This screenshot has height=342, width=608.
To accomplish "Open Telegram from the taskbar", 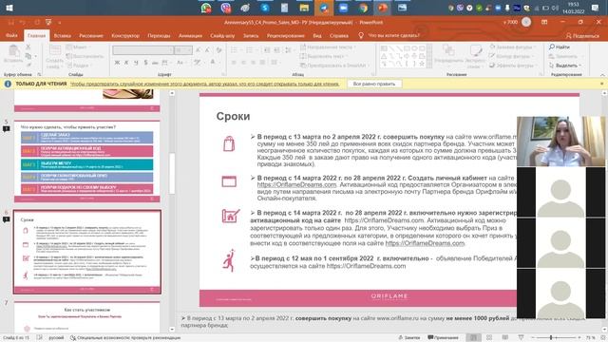I will (x=323, y=8).
